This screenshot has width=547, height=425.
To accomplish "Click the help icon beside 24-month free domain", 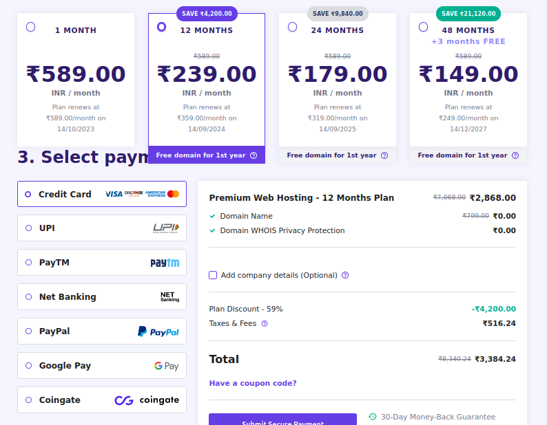I will [384, 155].
